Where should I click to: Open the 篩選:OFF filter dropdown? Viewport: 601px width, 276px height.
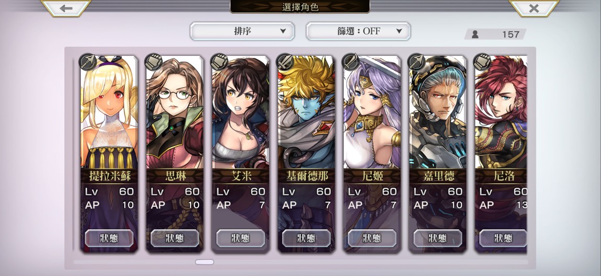click(359, 31)
